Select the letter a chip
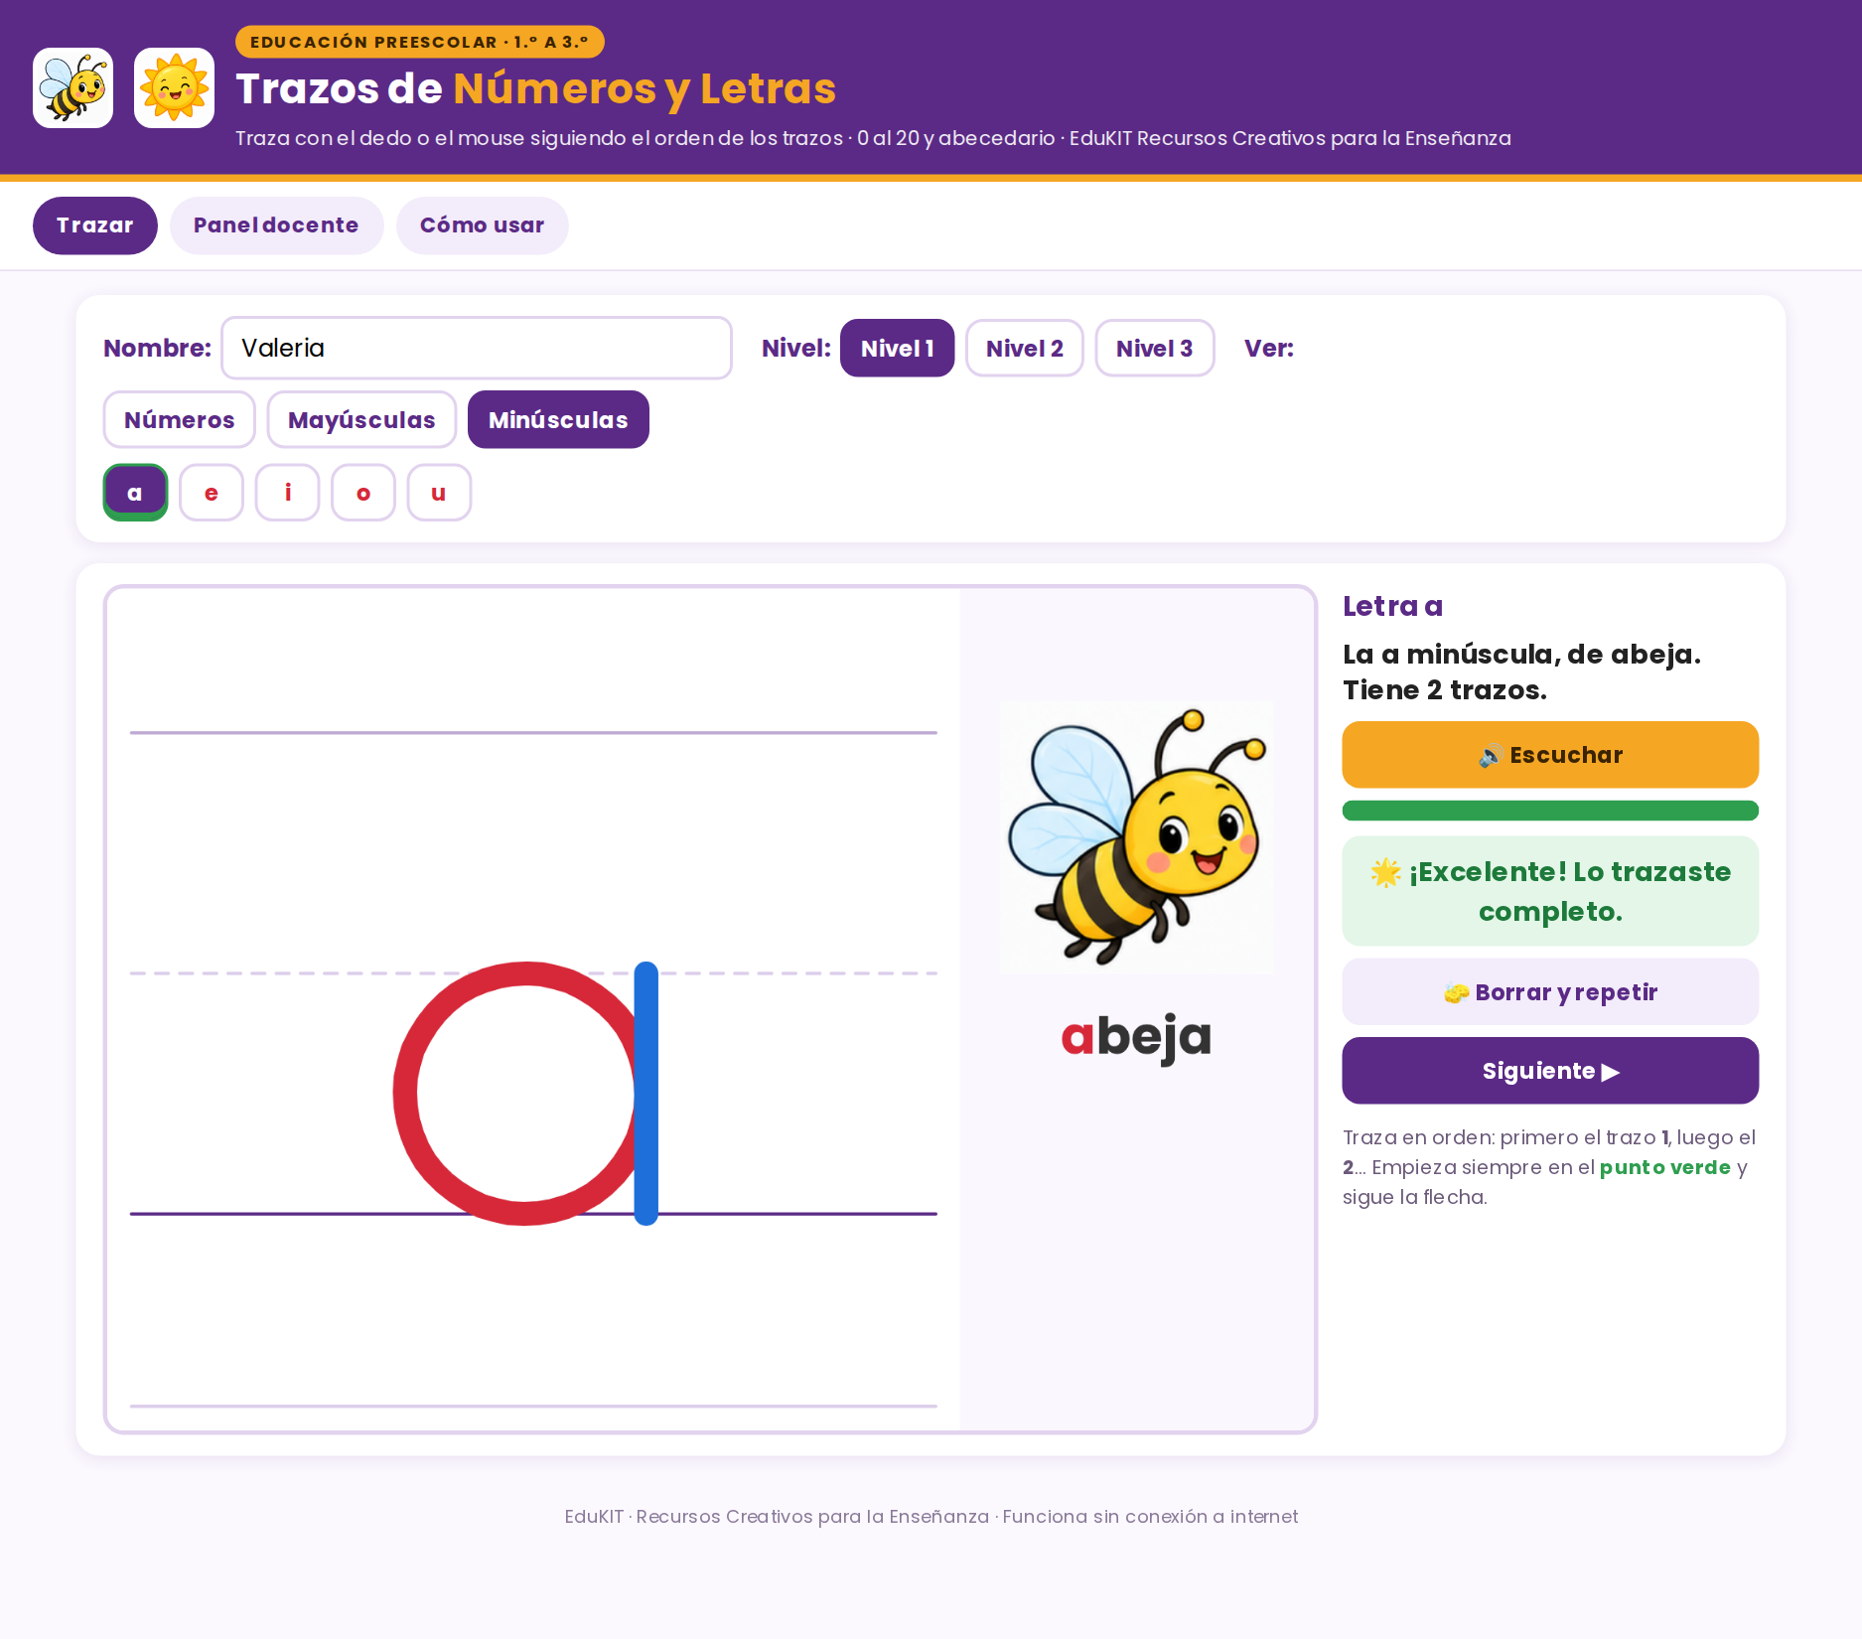Viewport: 1862px width, 1639px height. [135, 493]
